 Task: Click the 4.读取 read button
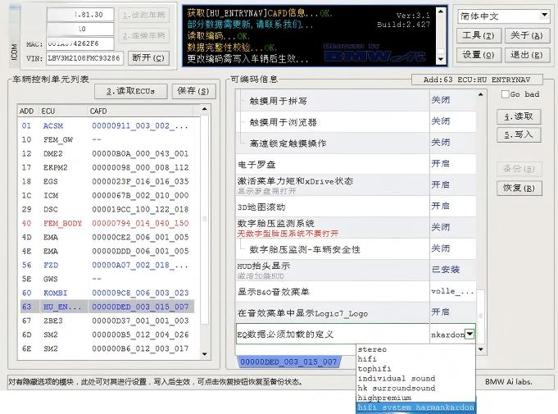point(519,117)
